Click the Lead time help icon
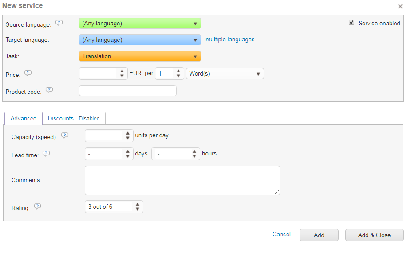Image resolution: width=407 pixels, height=255 pixels. [x=46, y=154]
